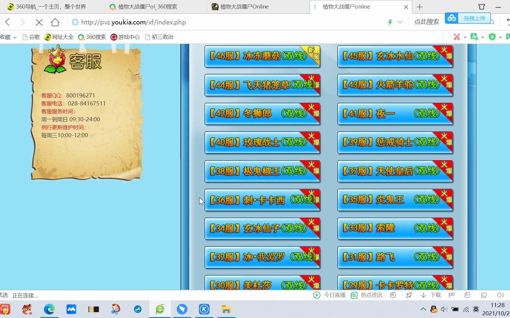Click the IE kernel switch icon
This screenshot has height=318, width=510.
467,295
